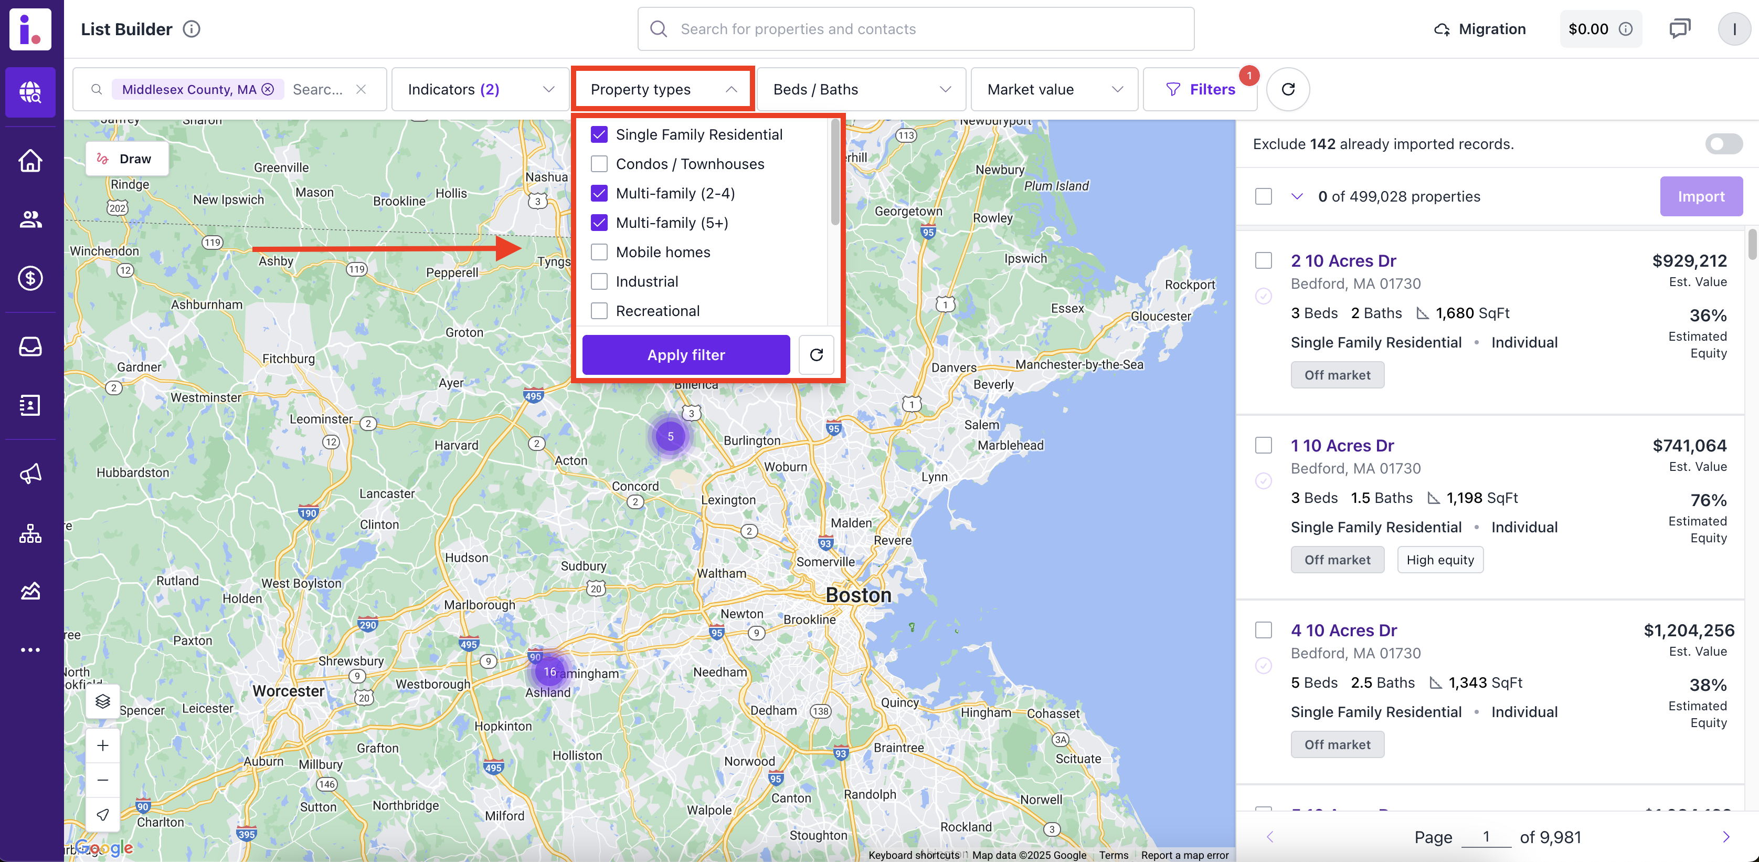Open the Migration button in header

coord(1480,29)
